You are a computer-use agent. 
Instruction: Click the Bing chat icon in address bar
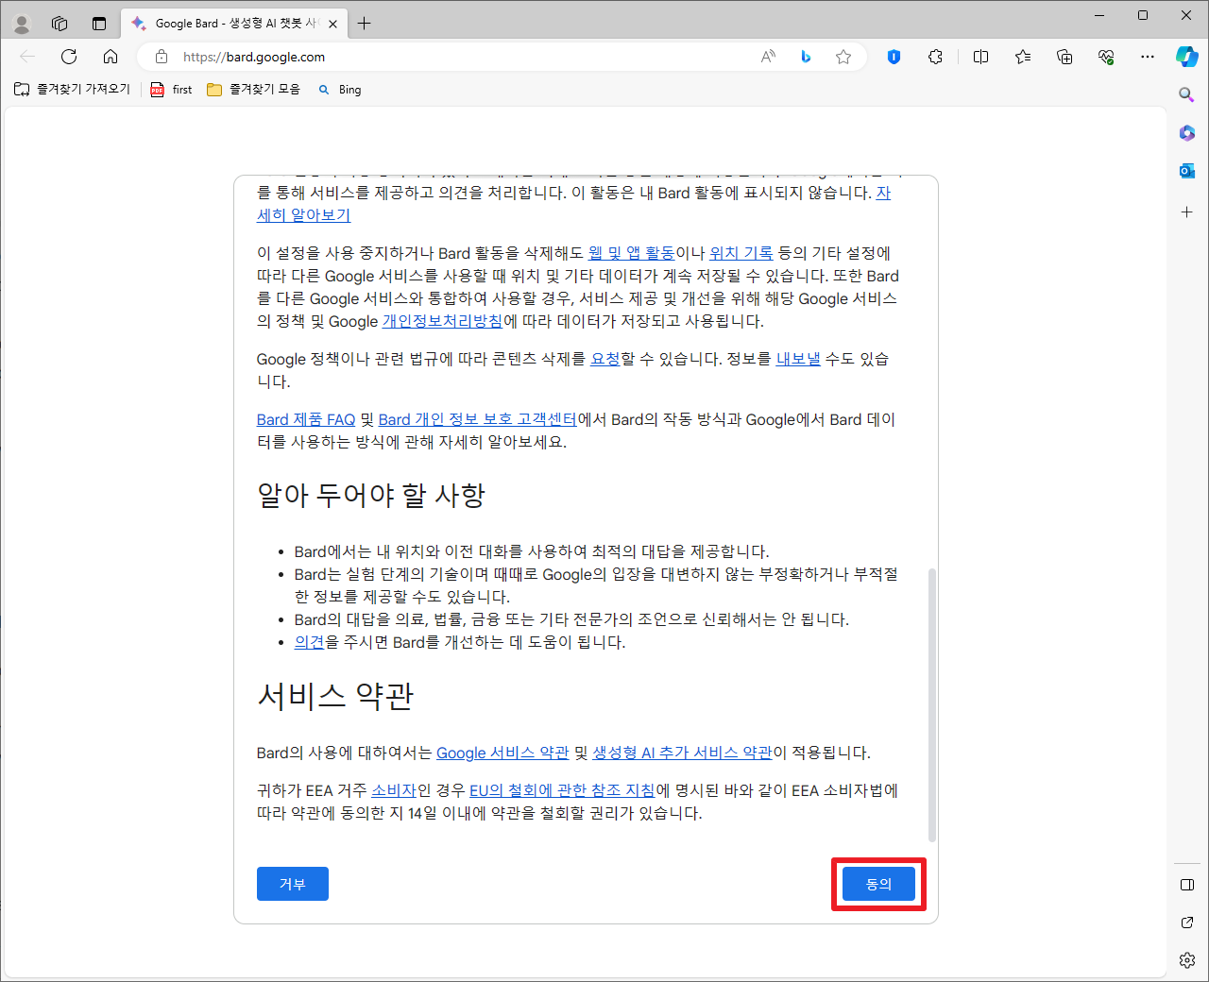point(806,57)
